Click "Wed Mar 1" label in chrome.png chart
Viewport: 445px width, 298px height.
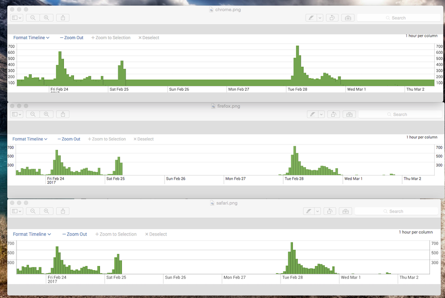[x=356, y=89]
